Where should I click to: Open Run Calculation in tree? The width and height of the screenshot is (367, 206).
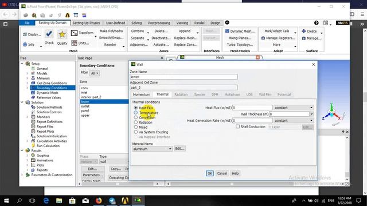click(48, 146)
